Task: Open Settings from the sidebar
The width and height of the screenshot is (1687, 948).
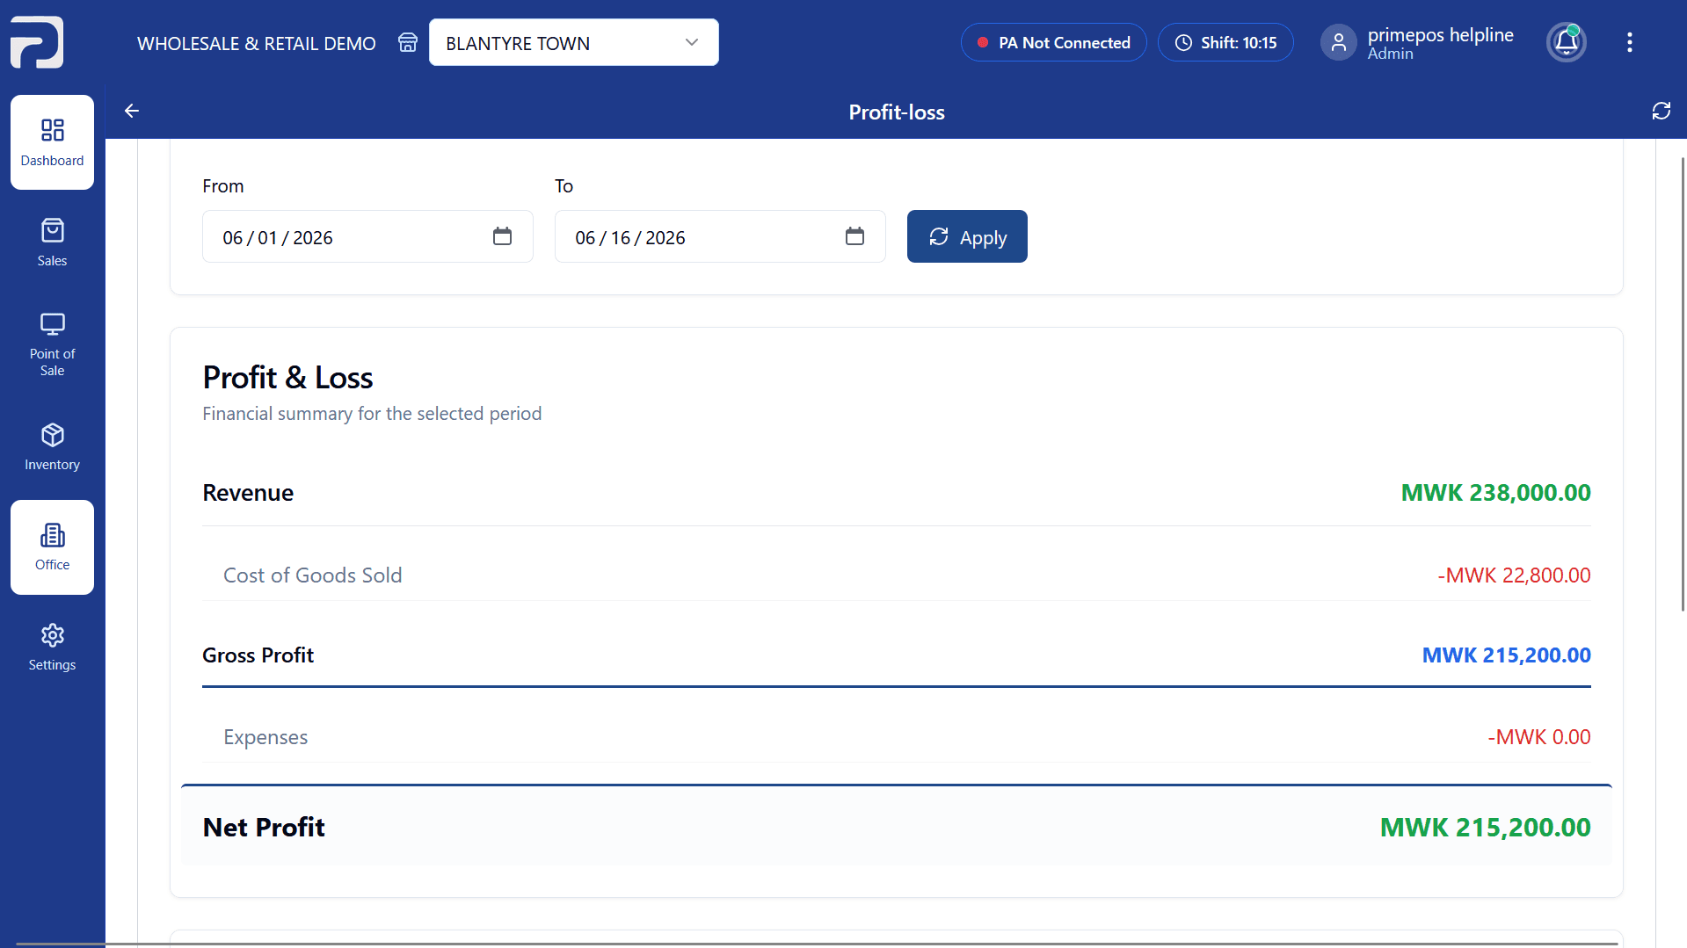Action: pyautogui.click(x=52, y=648)
